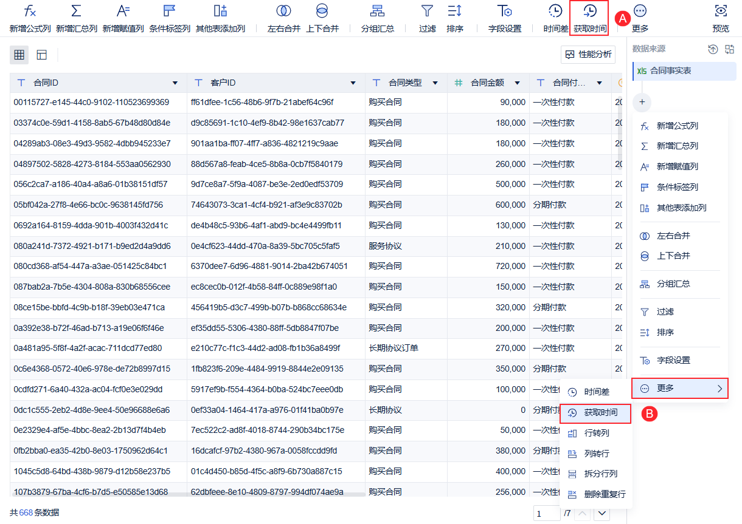Click 新增公式列 in the top toolbar
The height and width of the screenshot is (524, 742).
point(30,18)
